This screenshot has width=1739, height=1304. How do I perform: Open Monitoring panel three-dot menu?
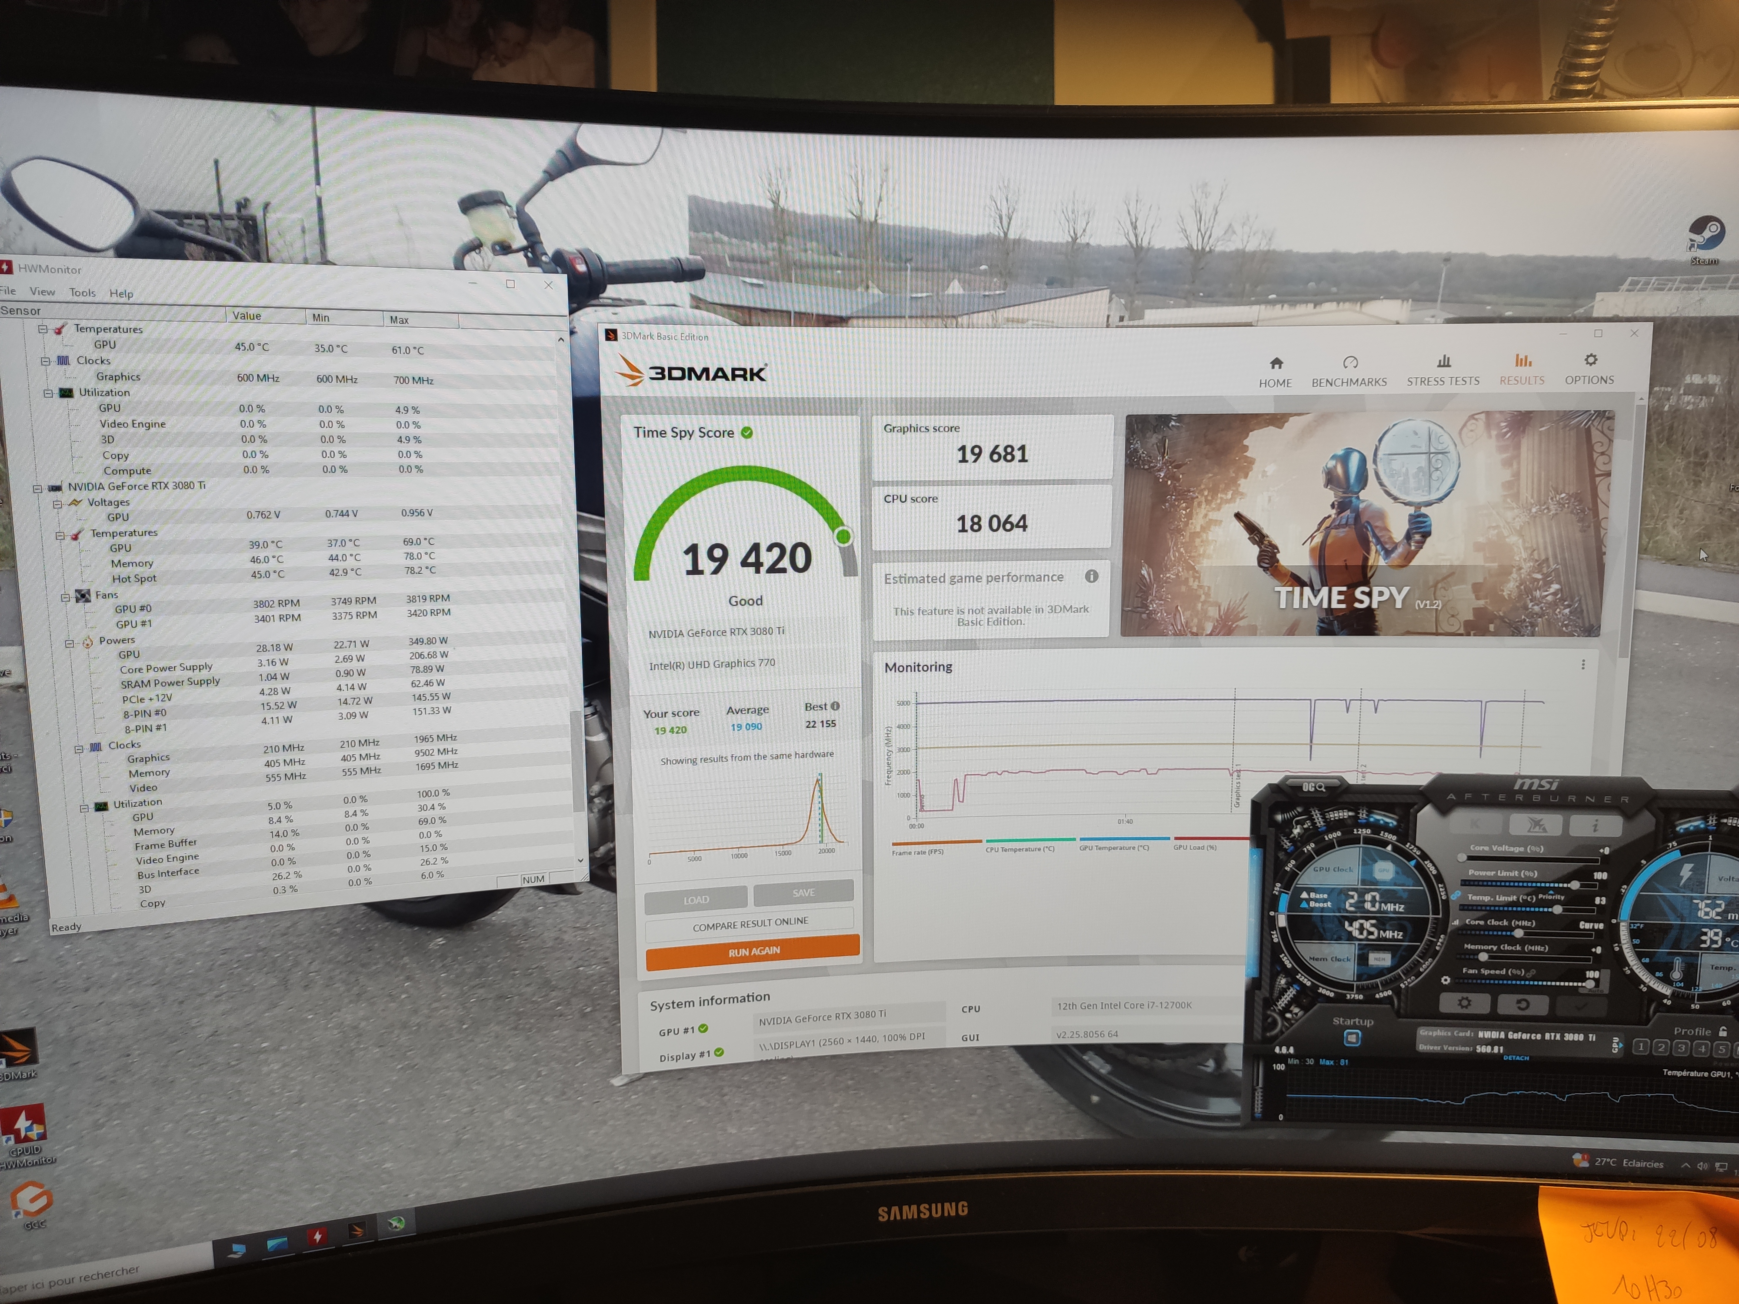click(x=1582, y=665)
